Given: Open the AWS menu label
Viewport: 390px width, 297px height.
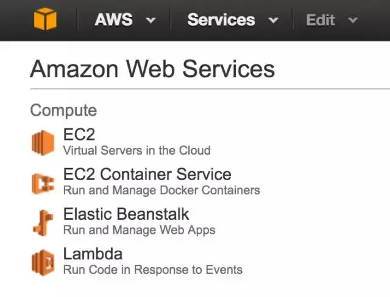Looking at the screenshot, I should coord(114,19).
